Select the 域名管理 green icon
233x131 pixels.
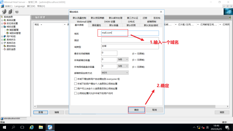(x=7, y=30)
